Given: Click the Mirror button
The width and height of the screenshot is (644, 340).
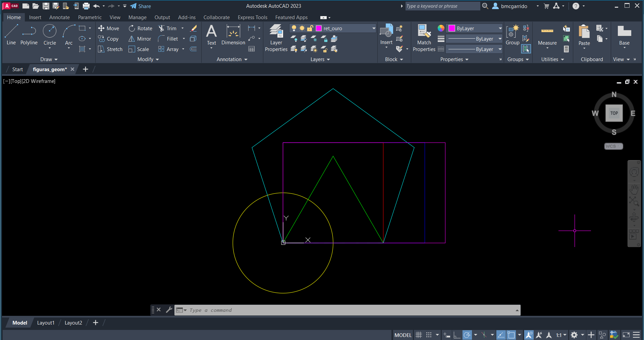Looking at the screenshot, I should tap(140, 39).
